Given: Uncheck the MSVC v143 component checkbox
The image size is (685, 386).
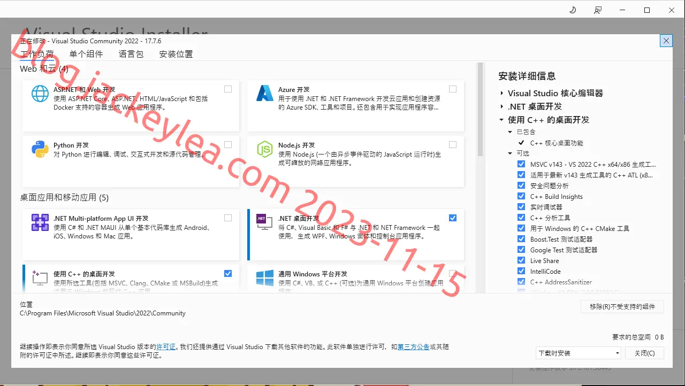Looking at the screenshot, I should (x=521, y=164).
